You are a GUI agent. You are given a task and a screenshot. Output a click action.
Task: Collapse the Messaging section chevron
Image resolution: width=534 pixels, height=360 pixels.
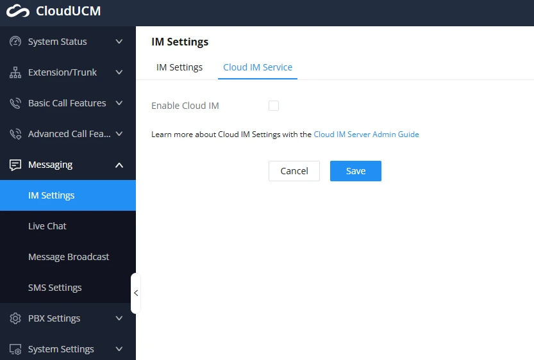[119, 165]
